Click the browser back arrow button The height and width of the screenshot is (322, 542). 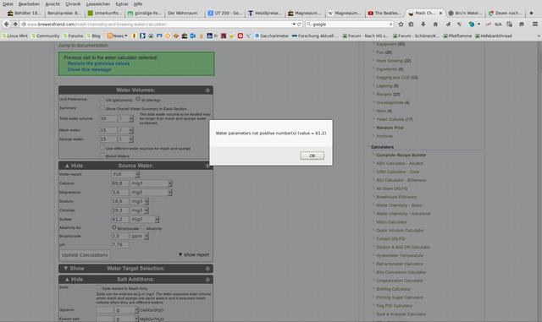point(7,25)
